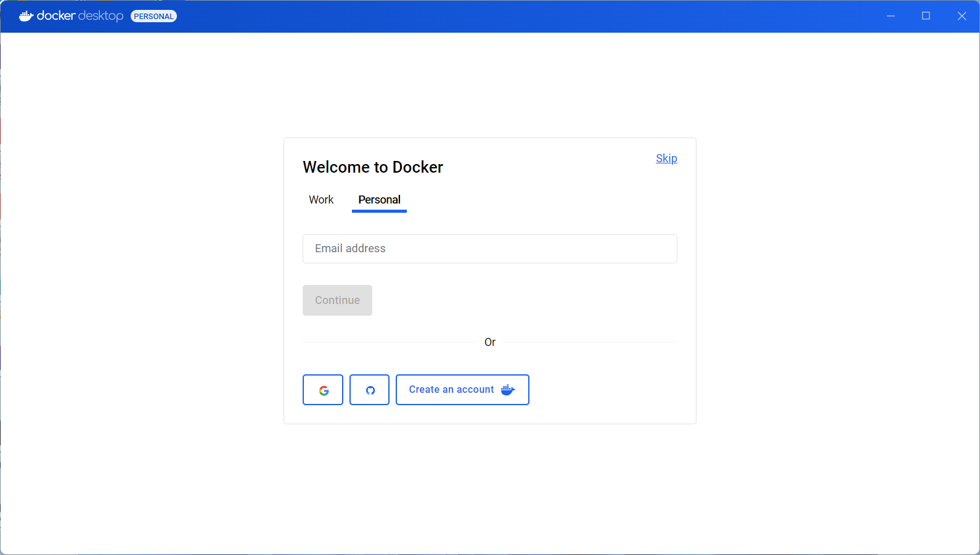Focus the Email address field
Viewport: 980px width, 555px height.
tap(489, 249)
